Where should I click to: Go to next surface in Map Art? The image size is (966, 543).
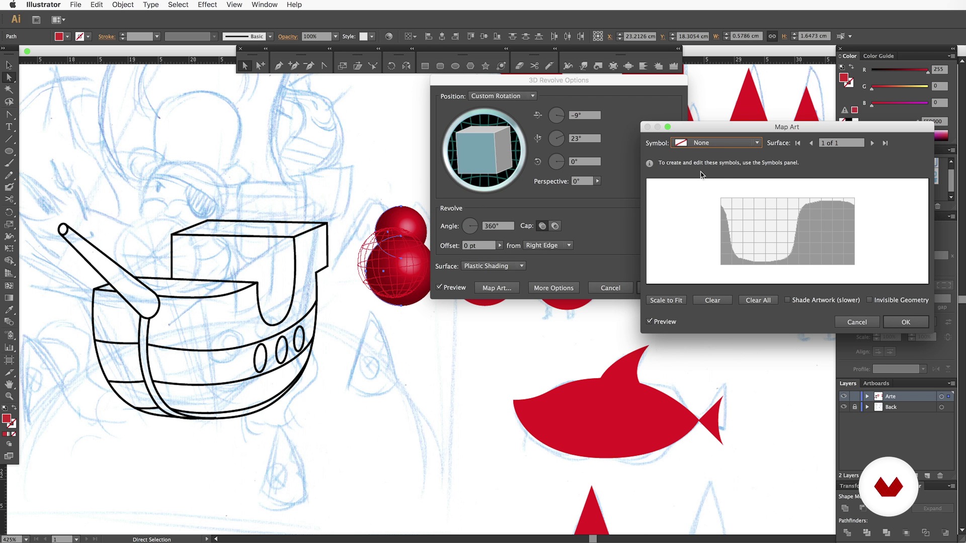click(872, 143)
